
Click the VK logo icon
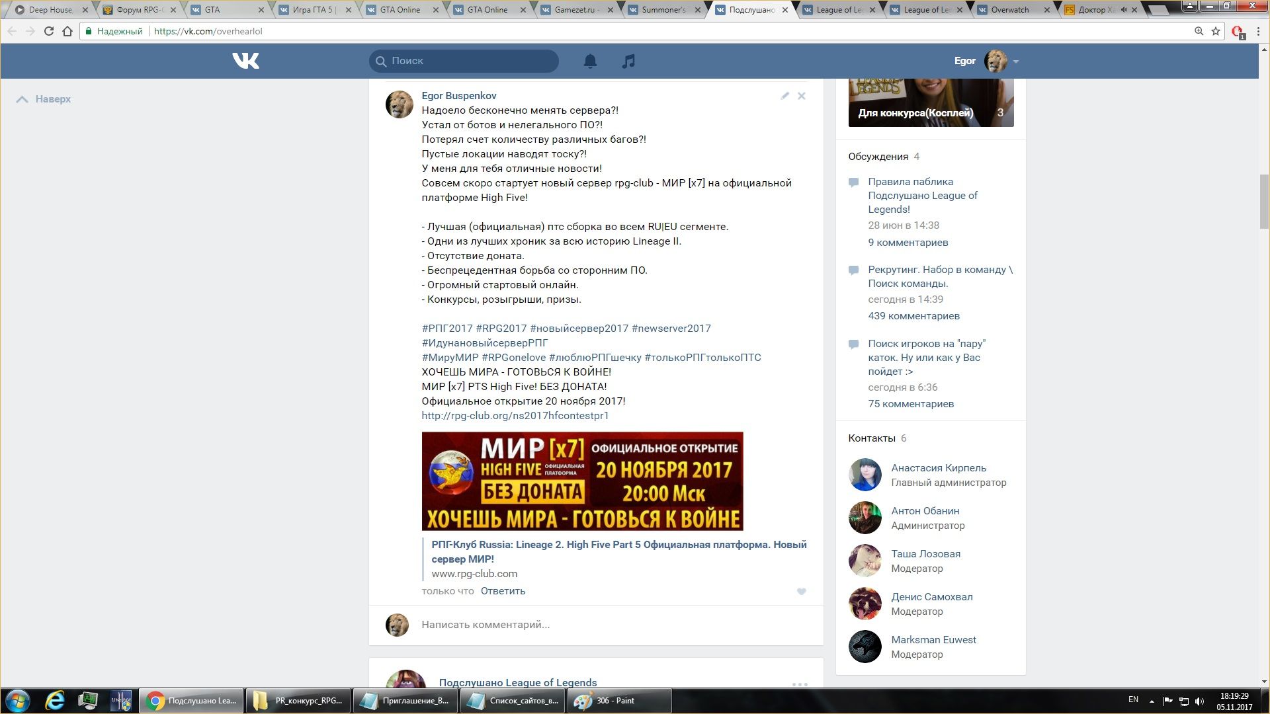245,61
